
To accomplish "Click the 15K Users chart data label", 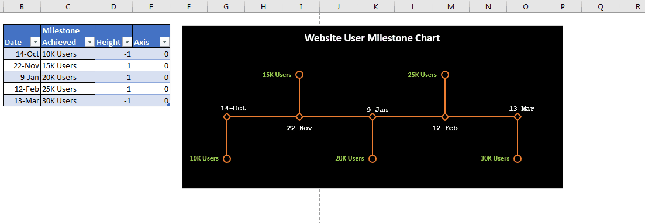I will coord(277,75).
